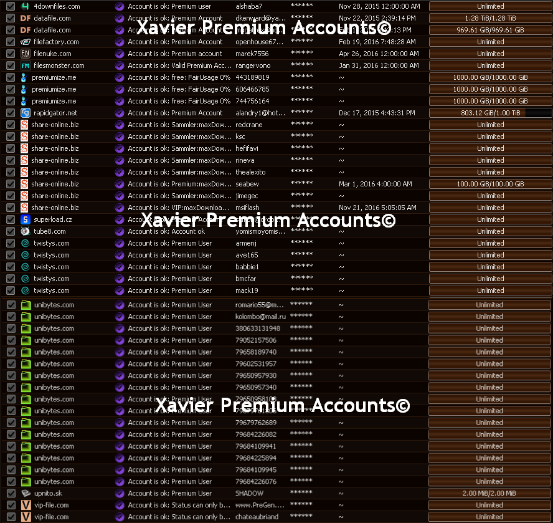Select the username hefifavi
Image resolution: width=553 pixels, height=523 pixels.
[247, 148]
